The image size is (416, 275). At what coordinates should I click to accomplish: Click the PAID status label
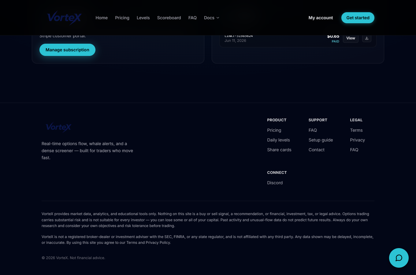point(335,42)
